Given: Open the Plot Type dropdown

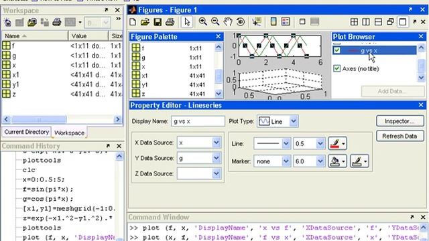Looking at the screenshot, I should pos(294,121).
